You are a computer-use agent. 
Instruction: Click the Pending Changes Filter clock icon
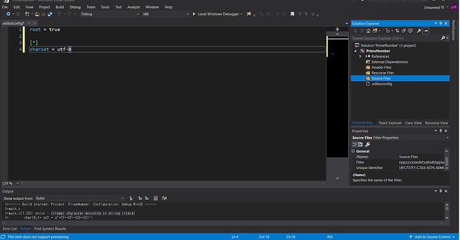pos(388,31)
